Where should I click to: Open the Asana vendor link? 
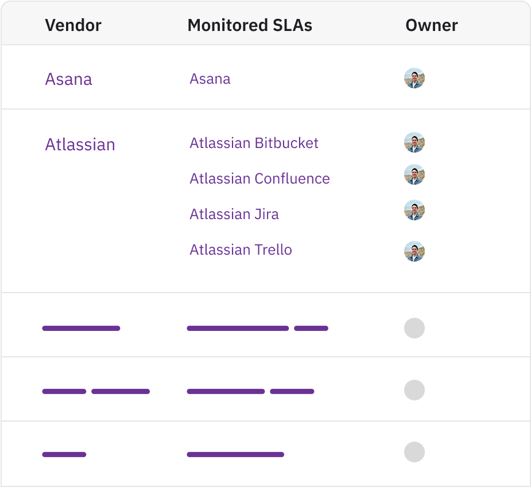click(68, 79)
